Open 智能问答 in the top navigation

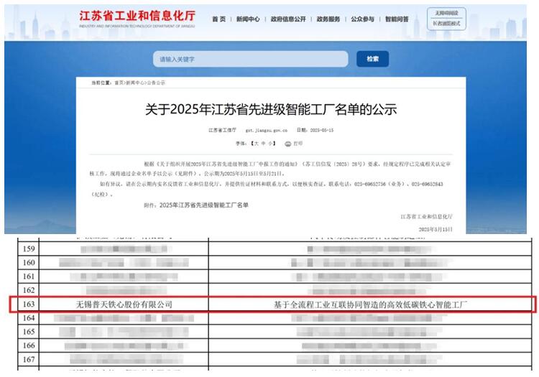point(397,19)
